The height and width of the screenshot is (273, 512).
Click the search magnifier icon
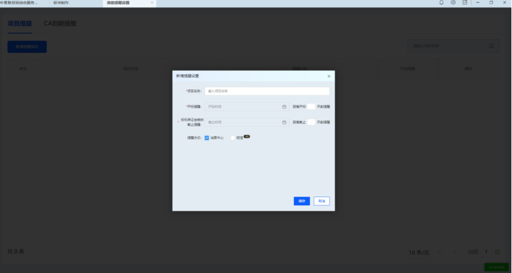coord(492,46)
